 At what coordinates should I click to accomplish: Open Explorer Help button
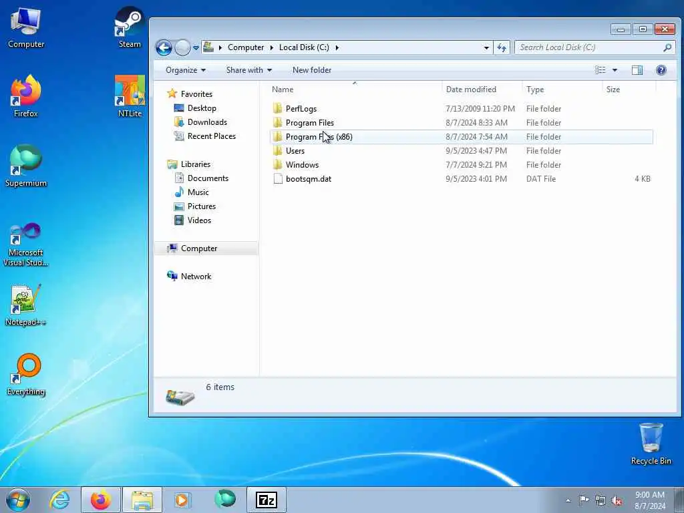point(661,70)
